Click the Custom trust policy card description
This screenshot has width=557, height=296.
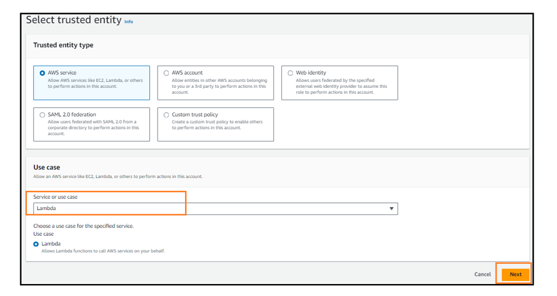click(x=217, y=125)
